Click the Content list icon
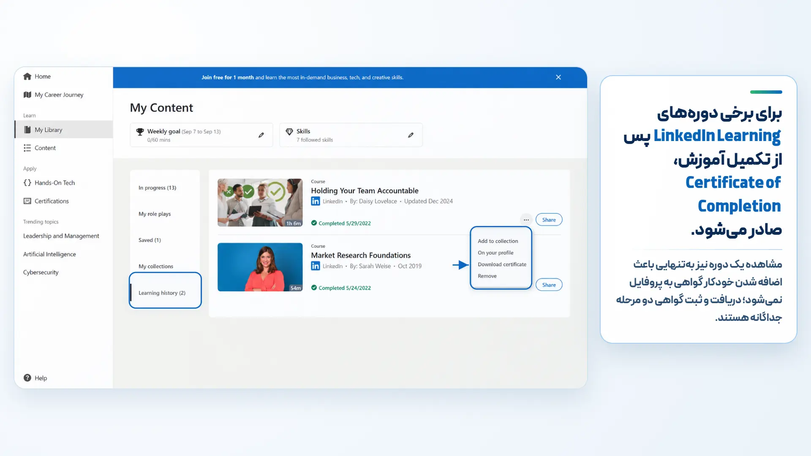The image size is (811, 456). (27, 148)
